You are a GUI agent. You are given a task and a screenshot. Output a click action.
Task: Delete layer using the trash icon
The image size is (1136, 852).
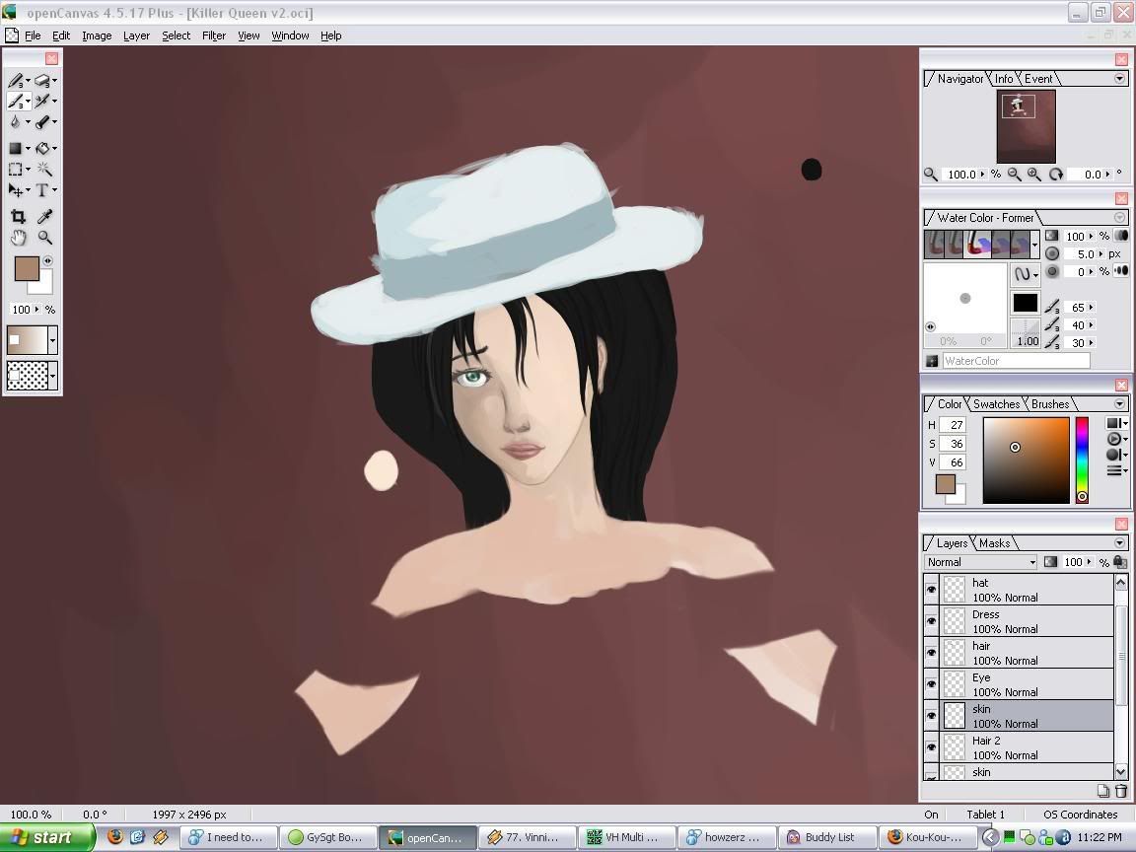click(1120, 791)
